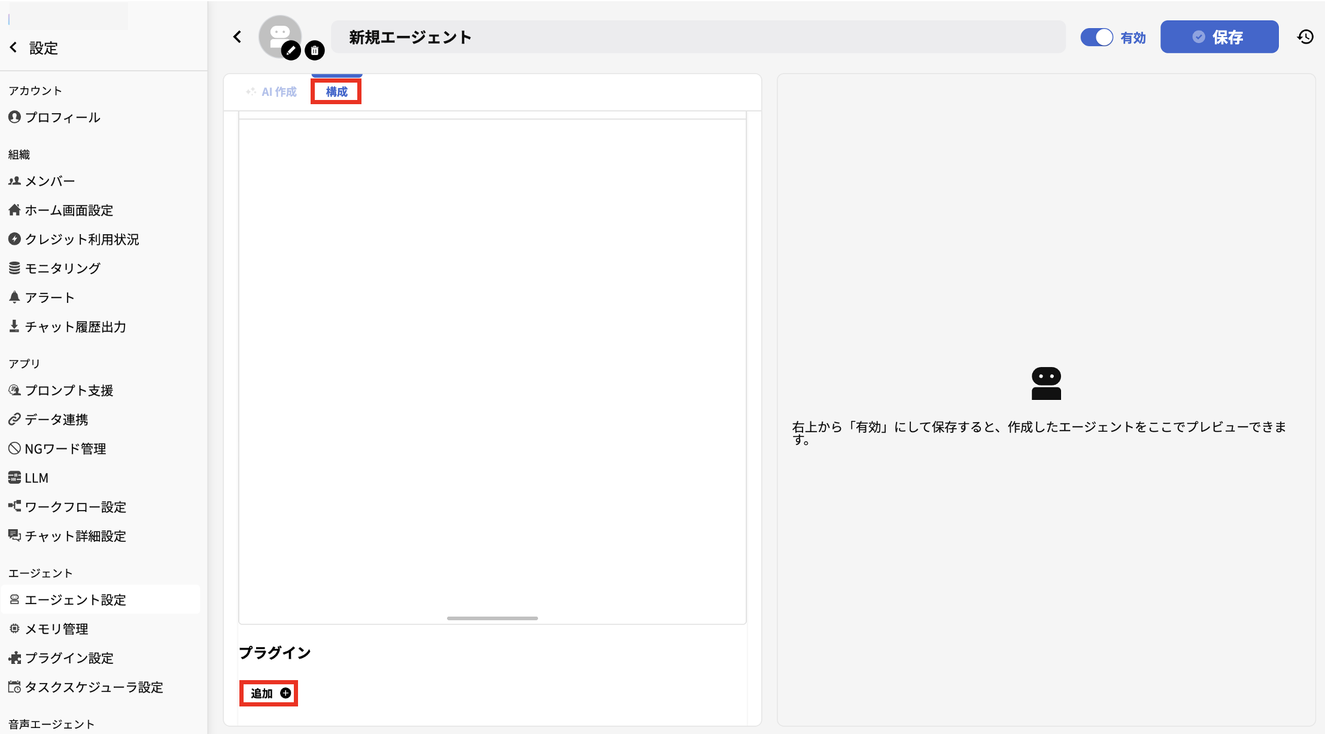The height and width of the screenshot is (734, 1325).
Task: Switch to the AI 作成 tab
Action: coord(272,91)
